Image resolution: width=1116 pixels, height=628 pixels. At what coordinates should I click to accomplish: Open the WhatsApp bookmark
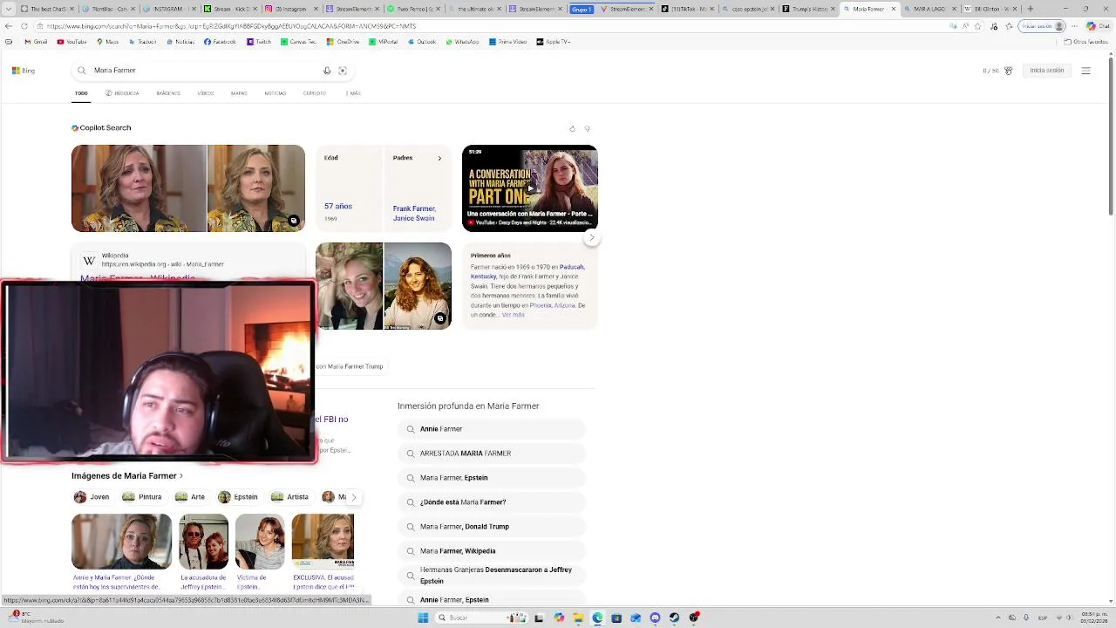[462, 42]
